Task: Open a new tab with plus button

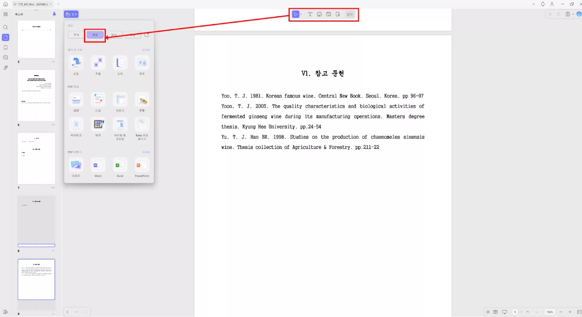Action: click(x=58, y=4)
